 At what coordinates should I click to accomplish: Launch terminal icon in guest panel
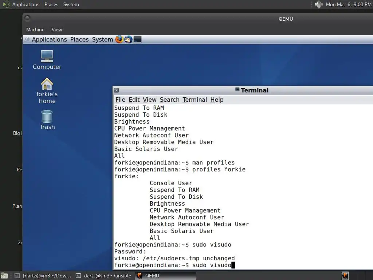(x=137, y=39)
